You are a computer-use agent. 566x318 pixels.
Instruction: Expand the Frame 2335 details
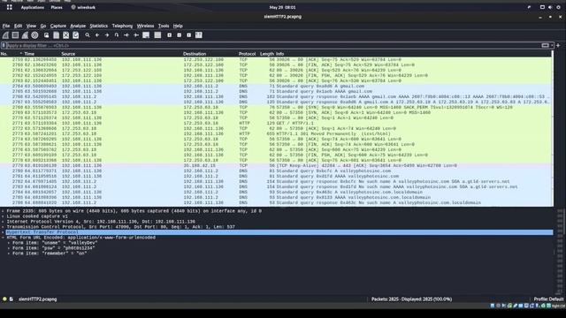[x=3, y=211]
